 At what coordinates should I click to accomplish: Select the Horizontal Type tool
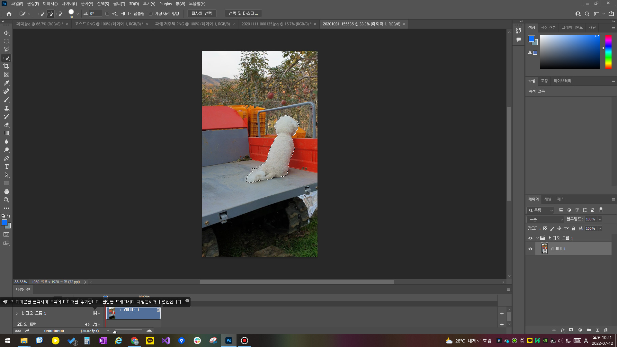coord(6,166)
